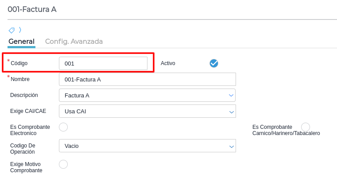Uncheck the Activo checkbox
Viewport: 337px width, 174px height.
tap(214, 63)
